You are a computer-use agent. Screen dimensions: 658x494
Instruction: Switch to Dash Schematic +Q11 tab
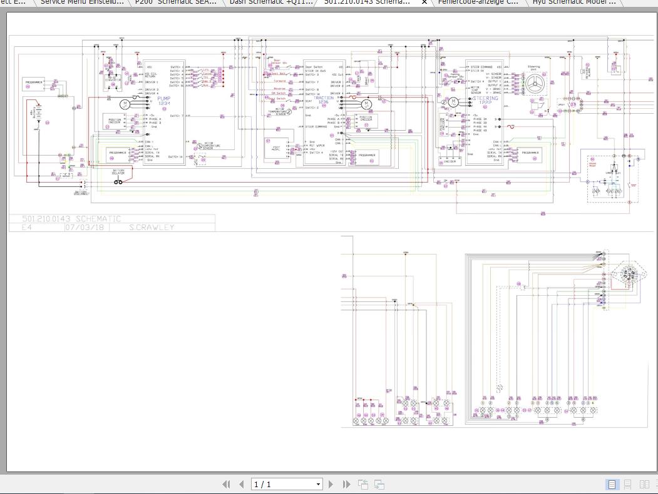(270, 3)
